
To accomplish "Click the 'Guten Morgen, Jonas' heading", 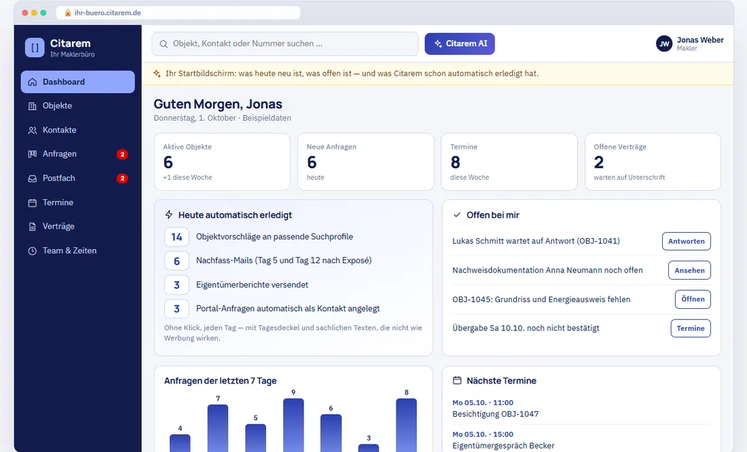I will click(218, 105).
